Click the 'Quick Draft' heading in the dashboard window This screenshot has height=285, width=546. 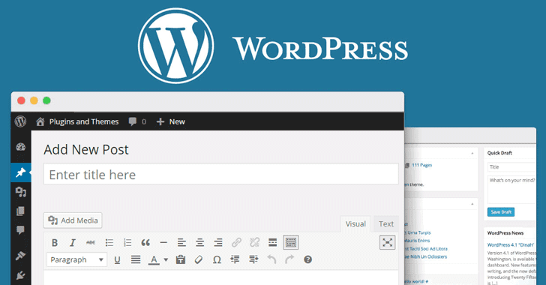(x=499, y=153)
